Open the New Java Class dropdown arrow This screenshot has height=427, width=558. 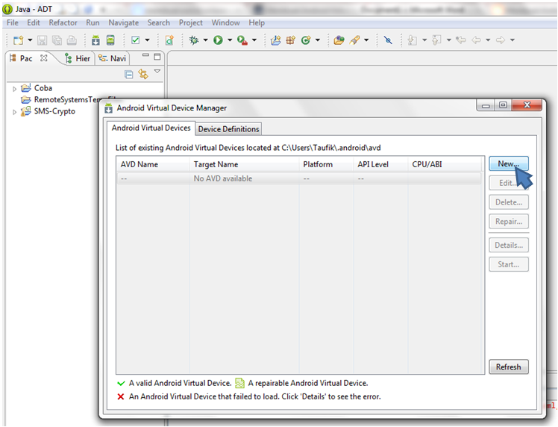pos(318,40)
